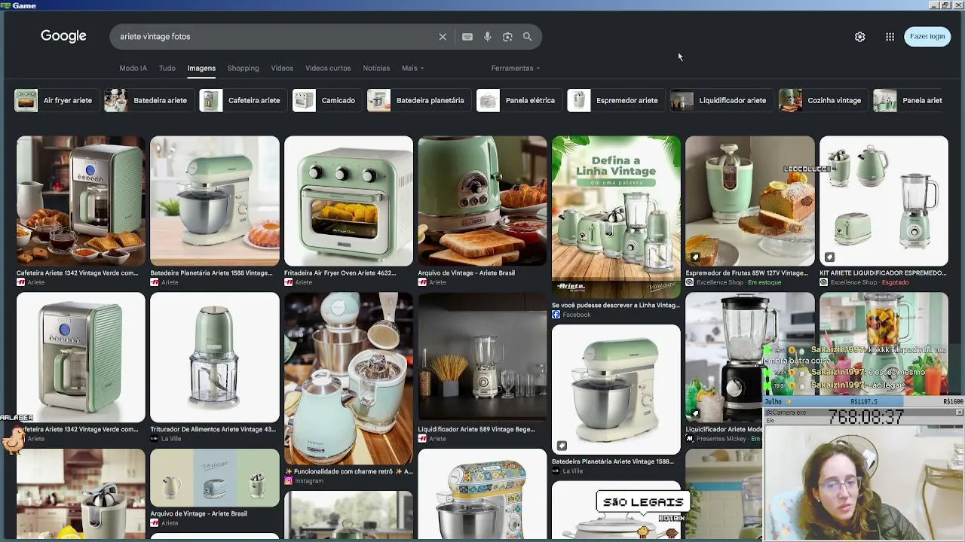Open the Google apps grid icon

(x=890, y=37)
